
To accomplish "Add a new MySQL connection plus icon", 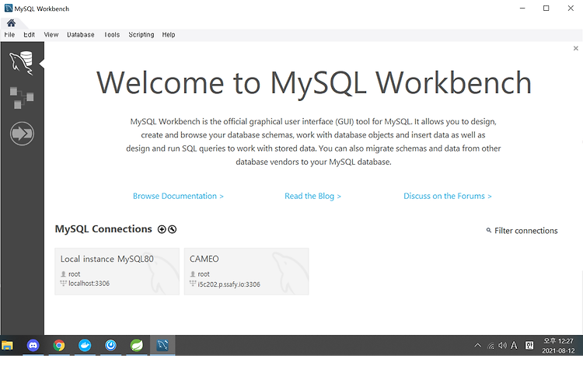I will (162, 229).
